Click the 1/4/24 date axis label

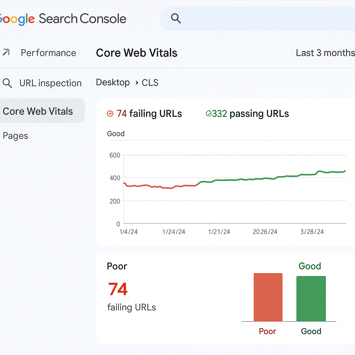point(128,232)
